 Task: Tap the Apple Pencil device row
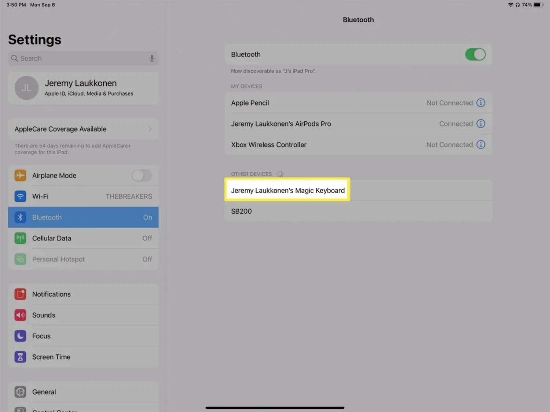(358, 103)
